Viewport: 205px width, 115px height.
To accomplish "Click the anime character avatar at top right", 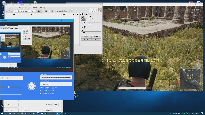I will point(100,10).
